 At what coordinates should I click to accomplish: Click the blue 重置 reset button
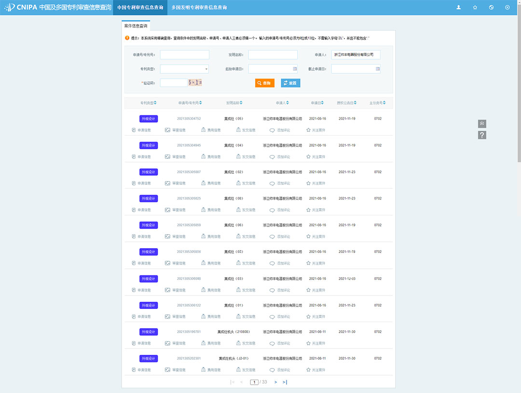coord(290,83)
